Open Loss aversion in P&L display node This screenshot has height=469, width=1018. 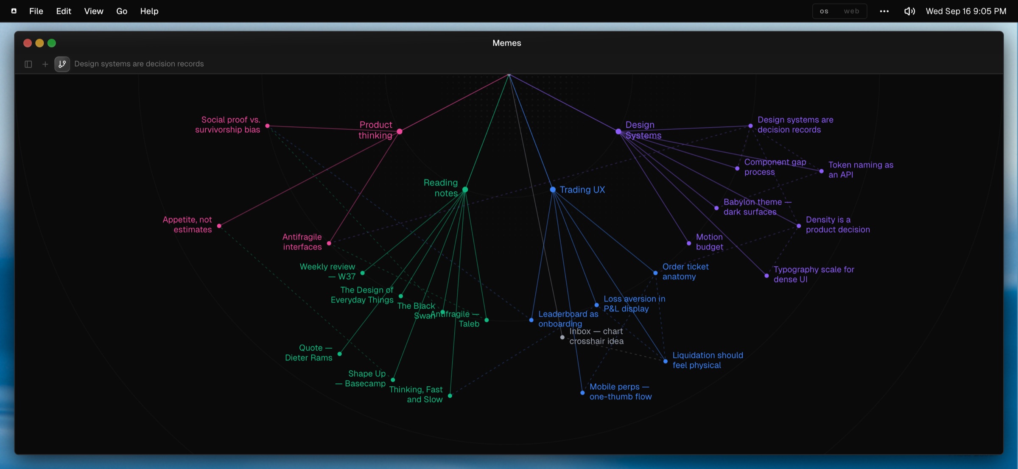click(597, 305)
